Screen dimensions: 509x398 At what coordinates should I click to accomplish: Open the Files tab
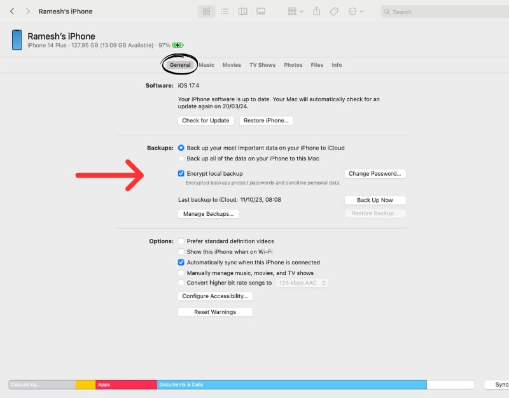click(x=317, y=65)
